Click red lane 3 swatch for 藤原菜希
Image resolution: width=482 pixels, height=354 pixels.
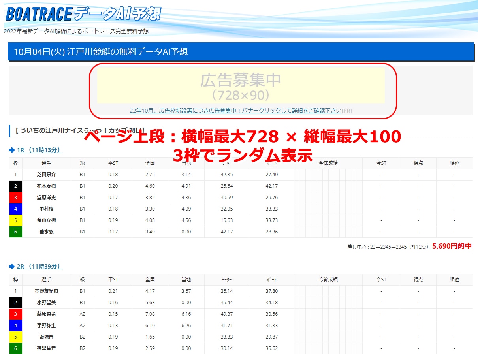pyautogui.click(x=16, y=314)
